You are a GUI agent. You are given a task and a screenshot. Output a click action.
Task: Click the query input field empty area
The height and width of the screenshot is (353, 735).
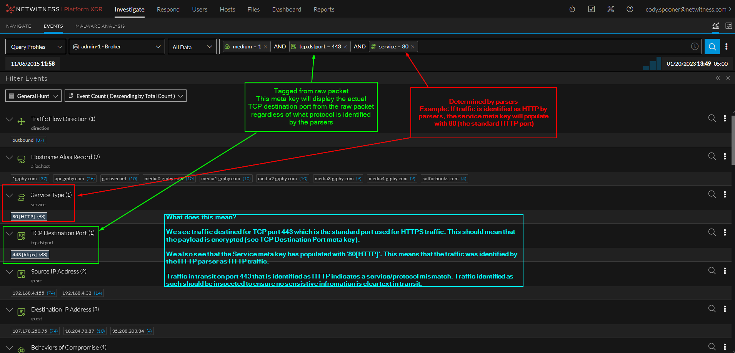538,47
